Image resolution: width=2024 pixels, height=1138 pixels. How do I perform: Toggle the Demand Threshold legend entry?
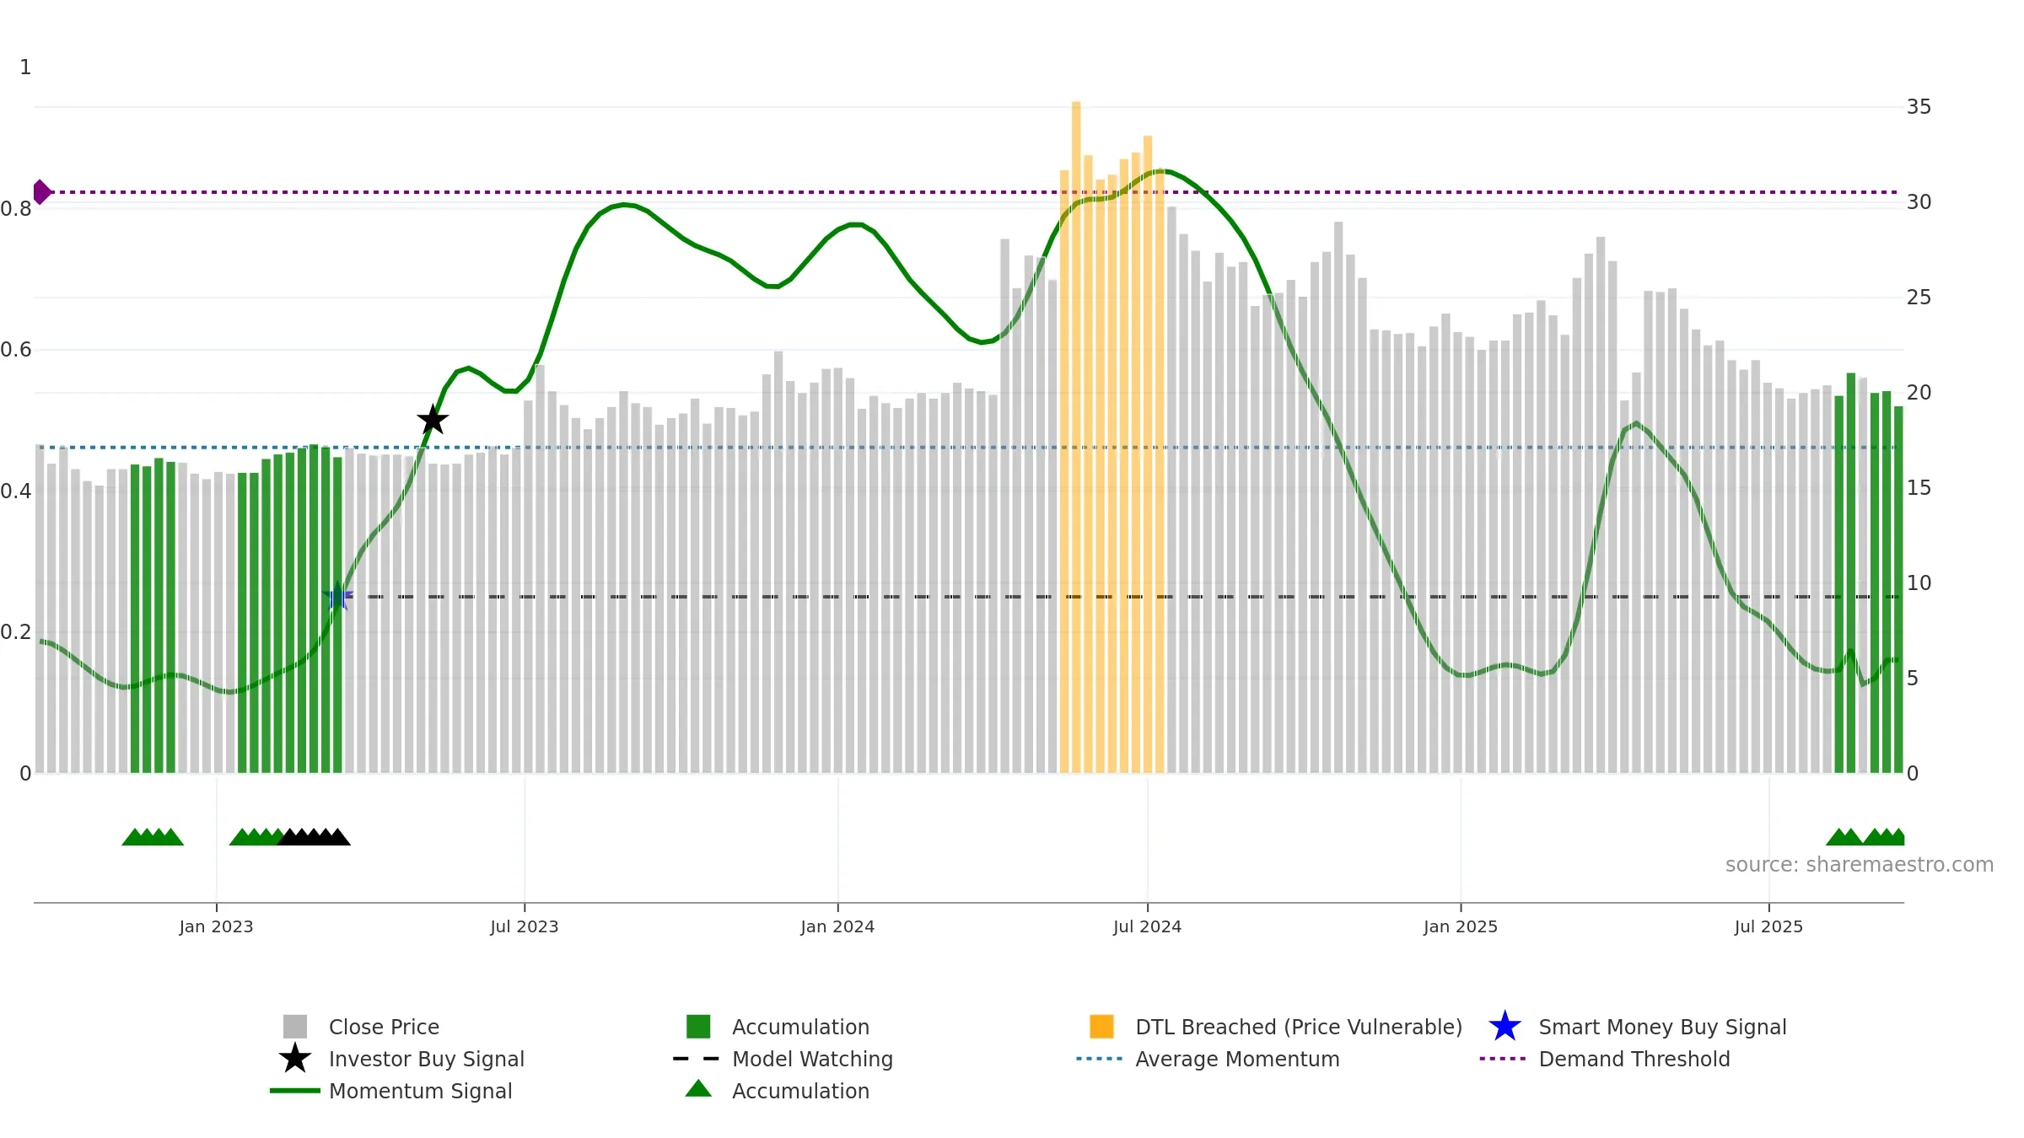coord(1605,1059)
